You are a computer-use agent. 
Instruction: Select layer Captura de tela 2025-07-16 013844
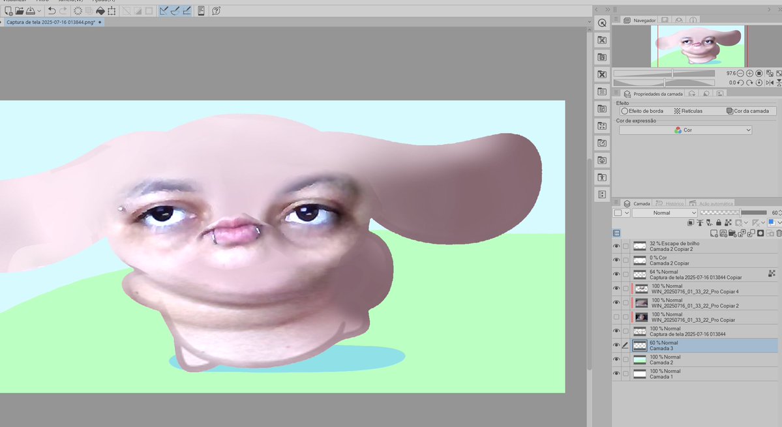(704, 331)
